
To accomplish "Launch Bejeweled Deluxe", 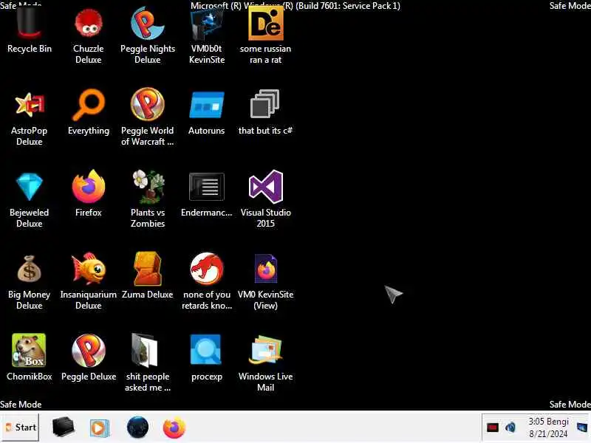I will (30, 187).
